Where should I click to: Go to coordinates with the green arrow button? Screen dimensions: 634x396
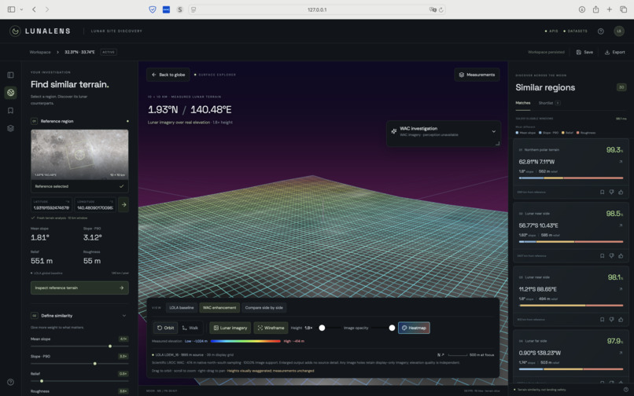[123, 205]
